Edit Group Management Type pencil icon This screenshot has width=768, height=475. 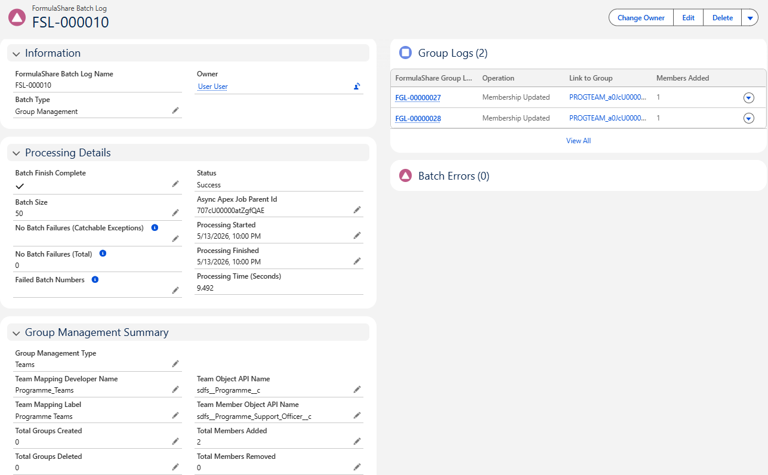(x=175, y=363)
